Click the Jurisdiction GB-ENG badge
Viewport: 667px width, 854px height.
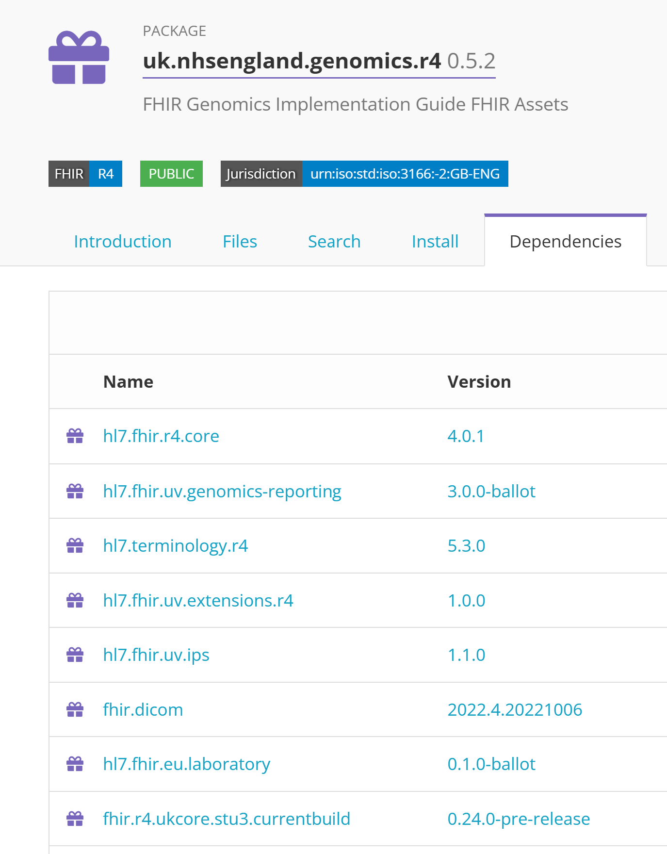(364, 174)
